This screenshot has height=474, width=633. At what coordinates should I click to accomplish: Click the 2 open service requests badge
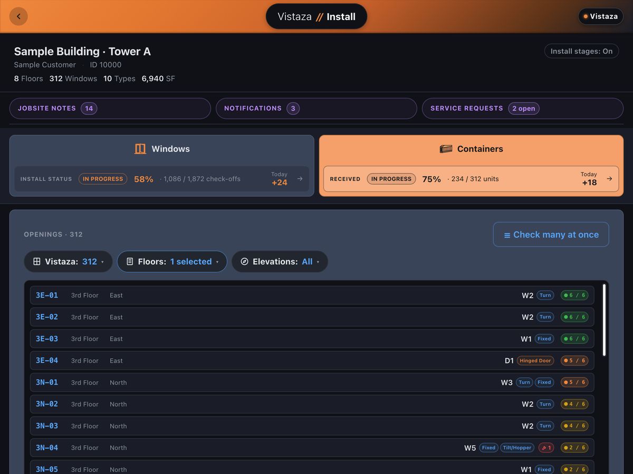pyautogui.click(x=524, y=108)
